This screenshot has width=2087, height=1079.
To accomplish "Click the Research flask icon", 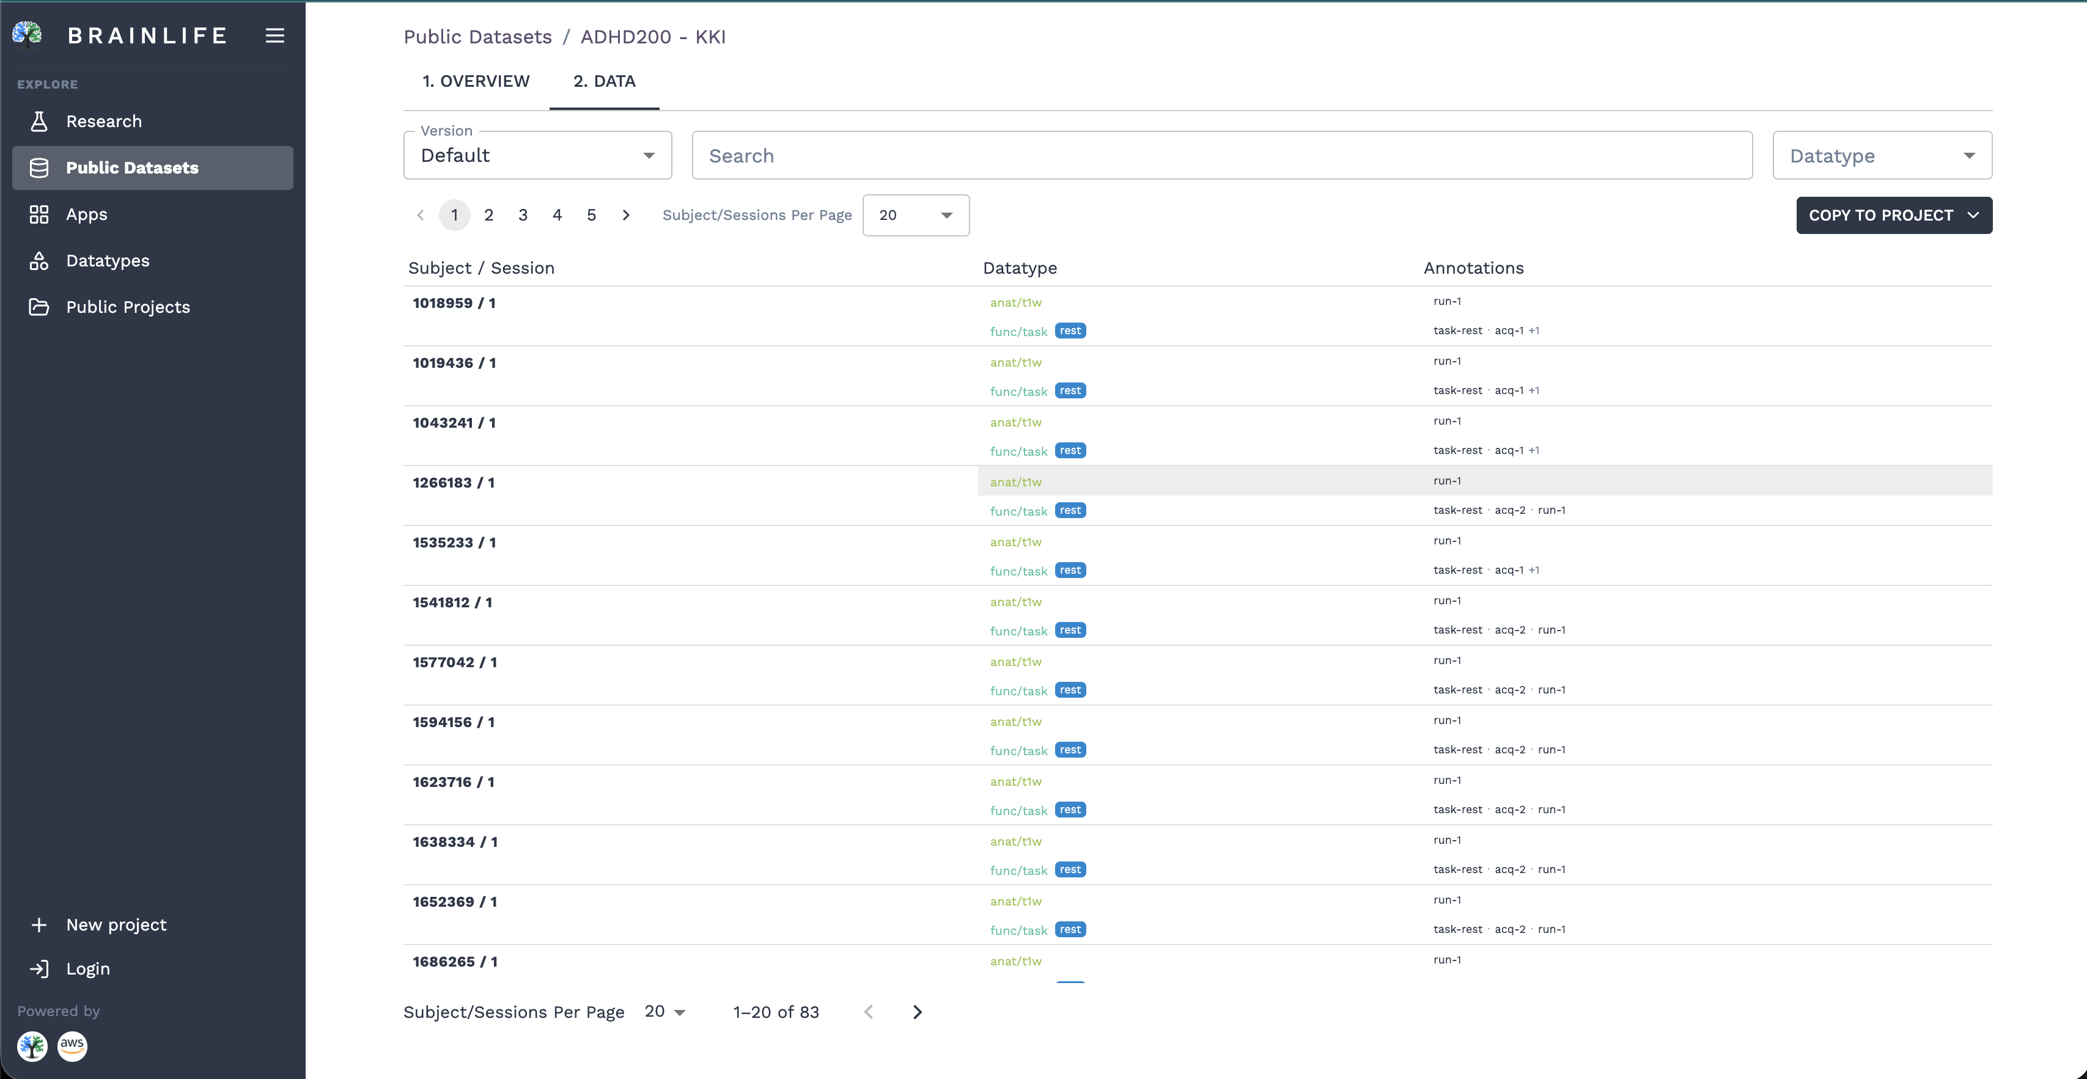I will point(39,122).
